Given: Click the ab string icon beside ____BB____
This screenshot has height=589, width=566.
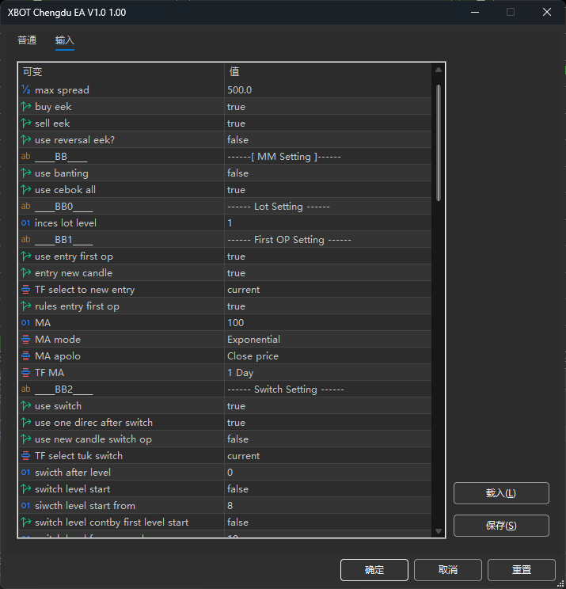Looking at the screenshot, I should [26, 157].
